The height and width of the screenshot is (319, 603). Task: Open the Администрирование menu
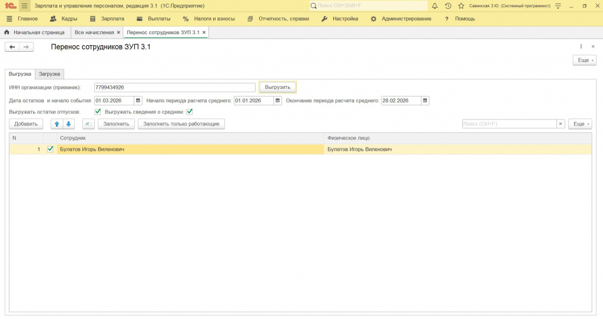406,19
